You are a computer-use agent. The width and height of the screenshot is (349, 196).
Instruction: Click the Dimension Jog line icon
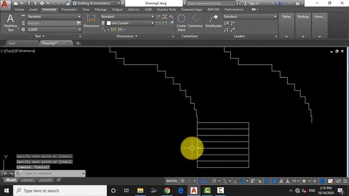(171, 17)
